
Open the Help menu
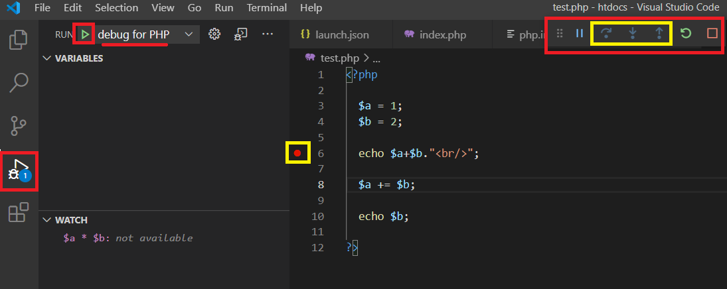pyautogui.click(x=311, y=8)
